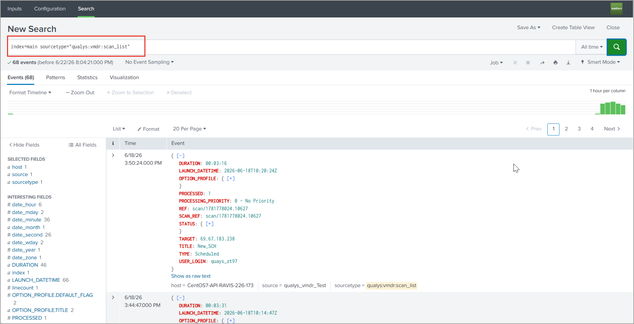This screenshot has height=324, width=634.
Task: Open the No Event Sampling dropdown
Action: click(x=149, y=62)
